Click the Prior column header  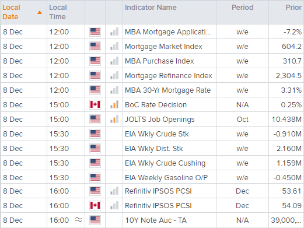coord(293,8)
